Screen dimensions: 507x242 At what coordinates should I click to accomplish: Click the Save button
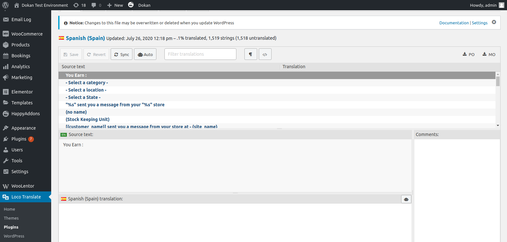(x=71, y=54)
